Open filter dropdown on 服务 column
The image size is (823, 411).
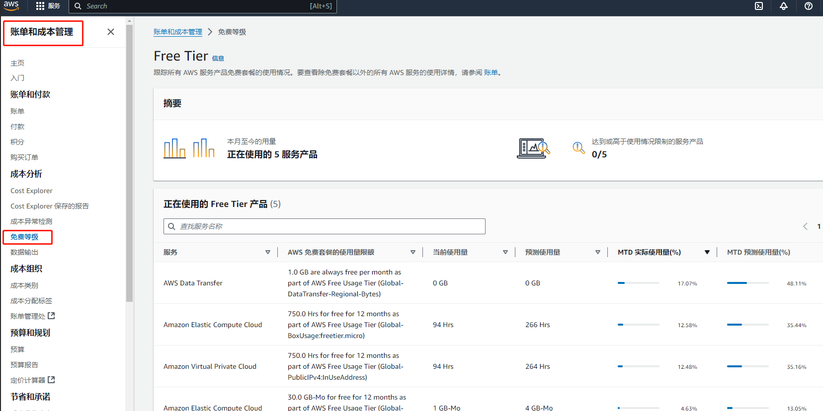268,252
